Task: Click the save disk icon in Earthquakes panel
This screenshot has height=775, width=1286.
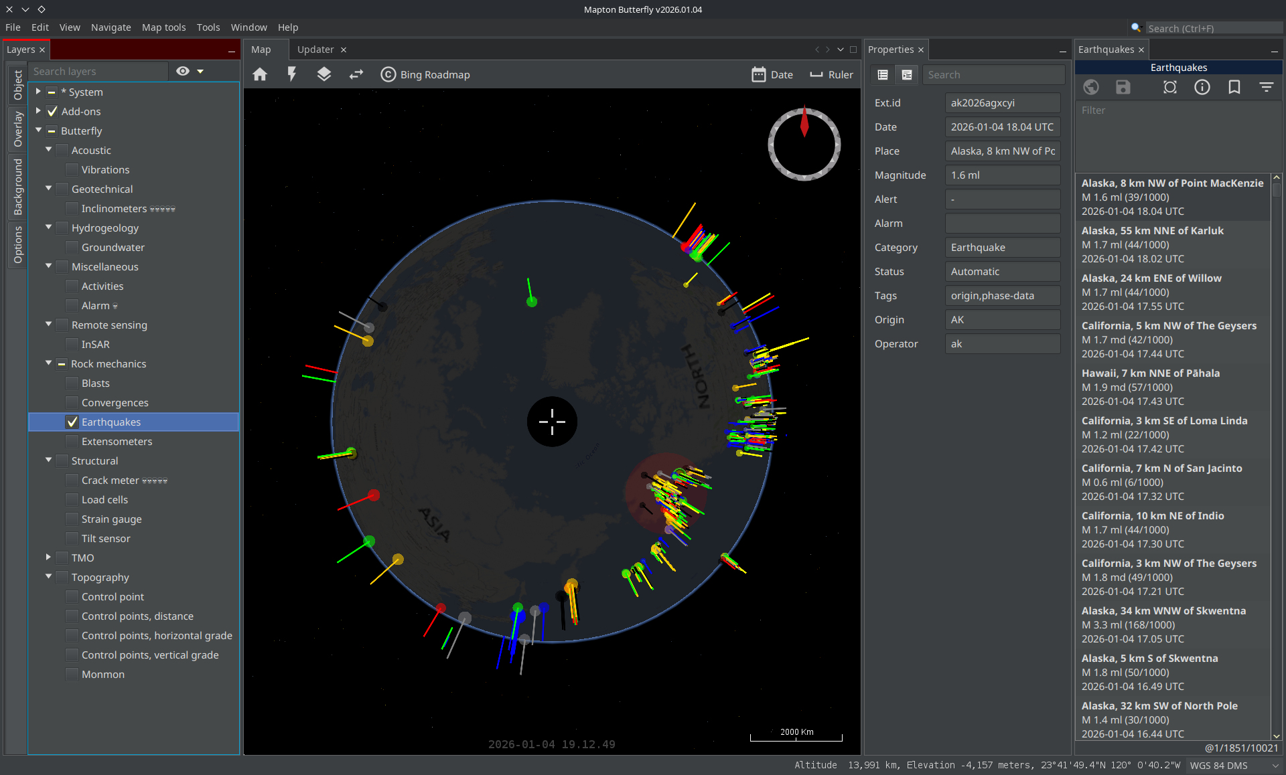Action: pyautogui.click(x=1123, y=88)
